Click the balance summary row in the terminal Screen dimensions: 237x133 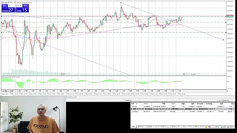(x=183, y=109)
